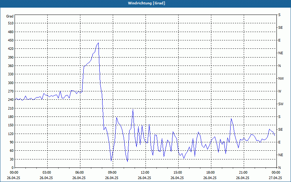
Task: Select the 480 y-axis value
Action: [x=11, y=32]
